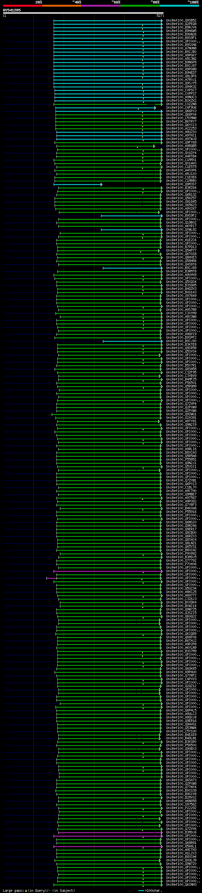Click the cyan B9IJ89 partial alignment bar
202x893 pixels.
(x=133, y=268)
